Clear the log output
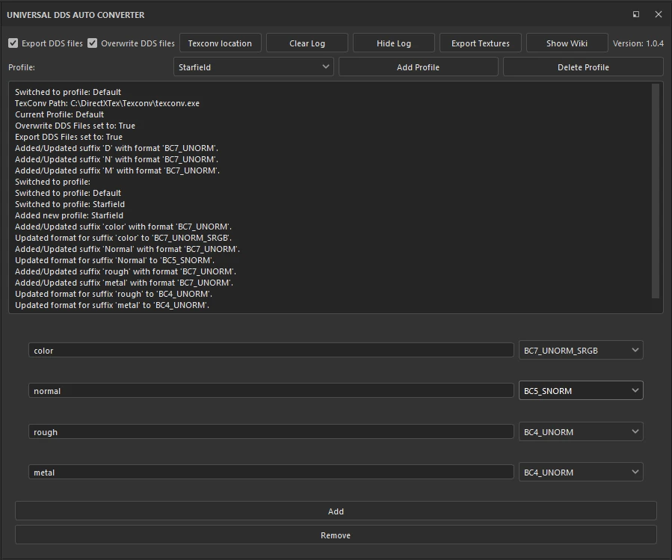672x560 pixels. pos(307,43)
